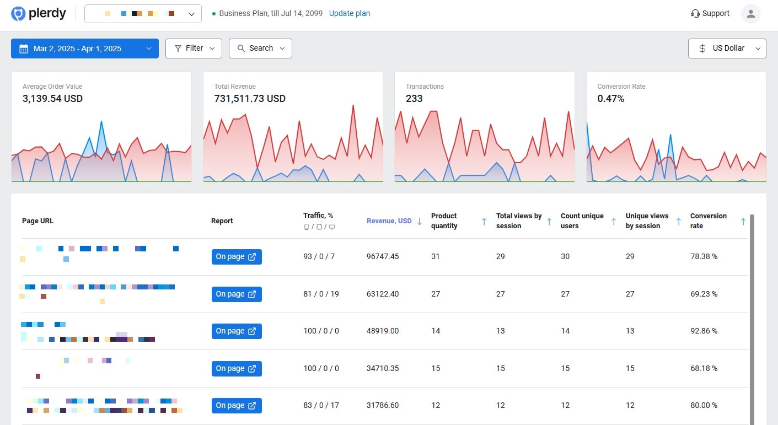Open the user profile avatar menu
The image size is (778, 425).
750,14
